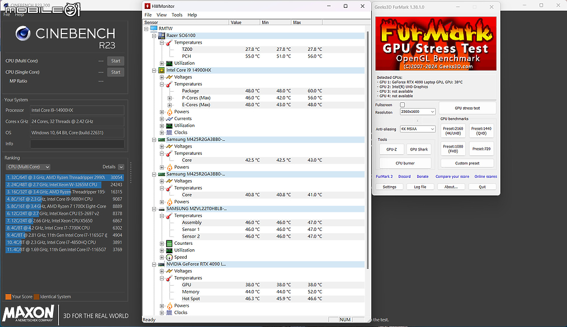
Task: Collapse the SAMSUNG MZVL22T0HBLB node
Action: [x=154, y=209]
